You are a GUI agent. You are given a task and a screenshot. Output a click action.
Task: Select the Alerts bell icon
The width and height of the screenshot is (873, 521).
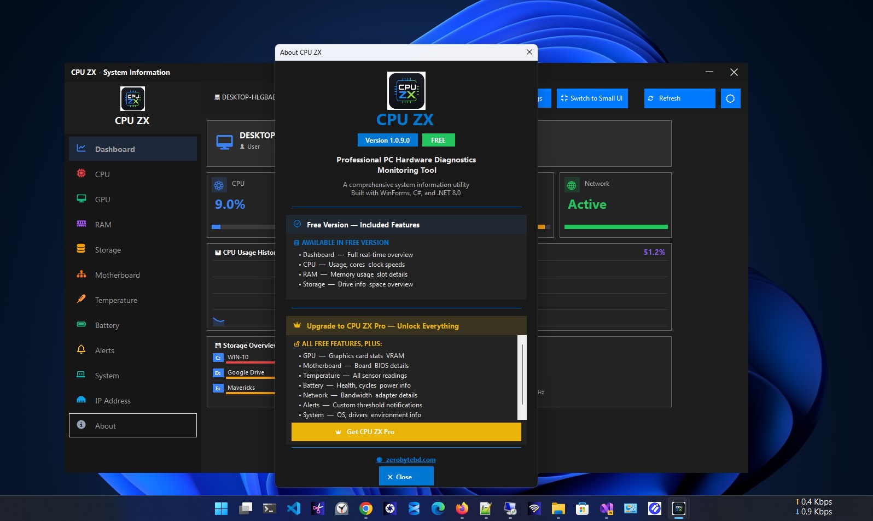[81, 349]
